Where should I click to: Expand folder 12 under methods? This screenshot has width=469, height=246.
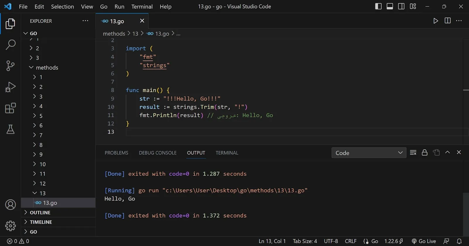pos(58,184)
